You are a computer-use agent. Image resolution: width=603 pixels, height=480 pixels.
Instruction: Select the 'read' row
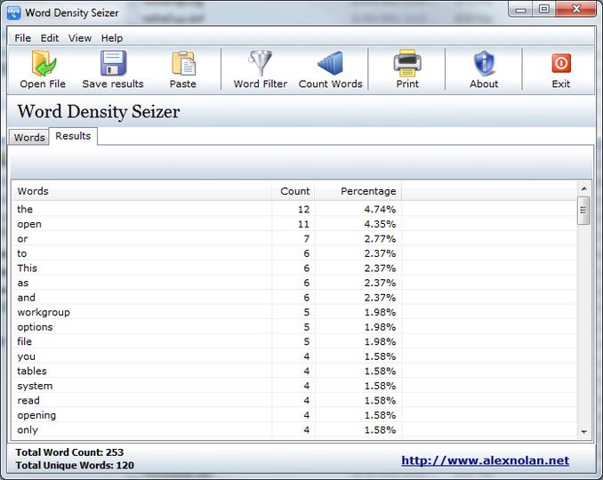pos(294,401)
